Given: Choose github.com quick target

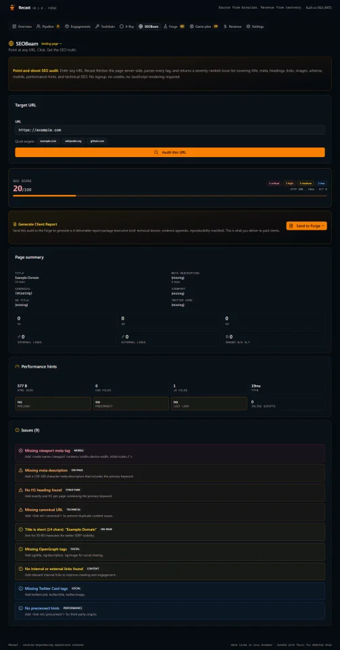Looking at the screenshot, I should 97,141.
